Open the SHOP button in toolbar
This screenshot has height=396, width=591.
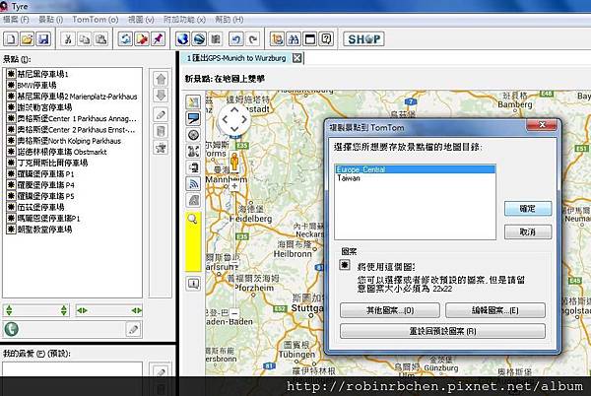coord(363,38)
